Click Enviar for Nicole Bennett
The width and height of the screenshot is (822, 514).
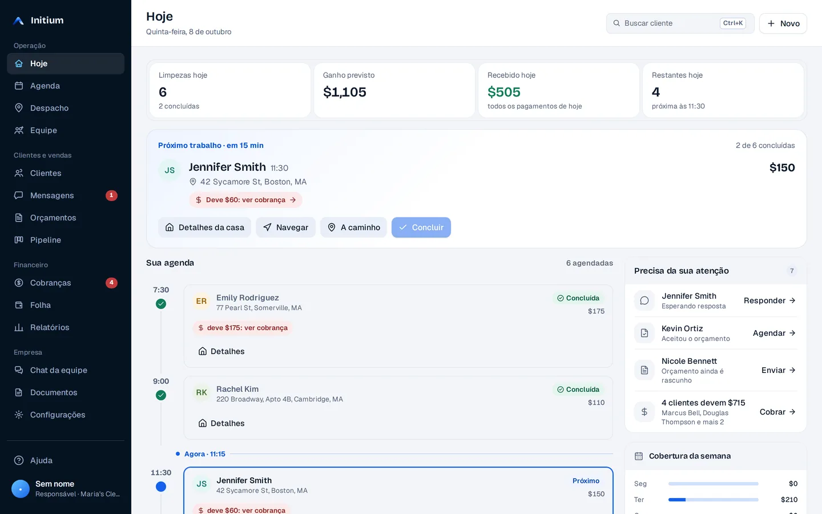(x=779, y=370)
